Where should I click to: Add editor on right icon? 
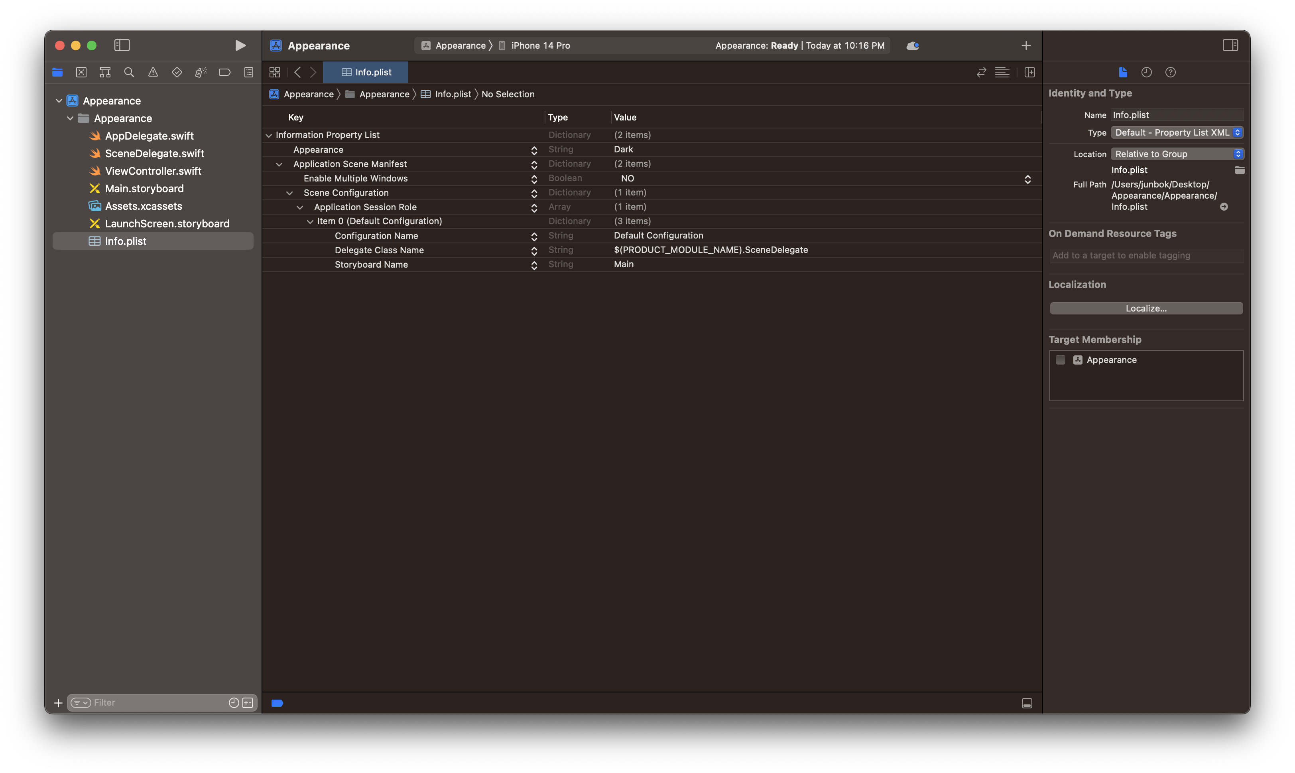[1029, 73]
